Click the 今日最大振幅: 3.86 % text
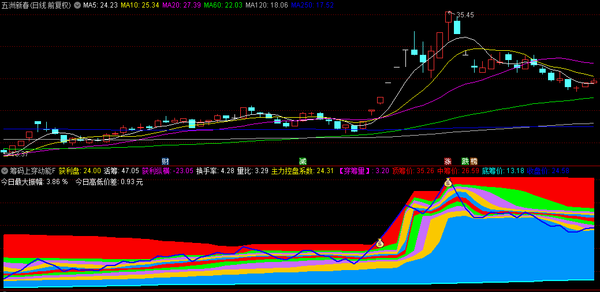This screenshot has width=600, height=292. (x=34, y=182)
